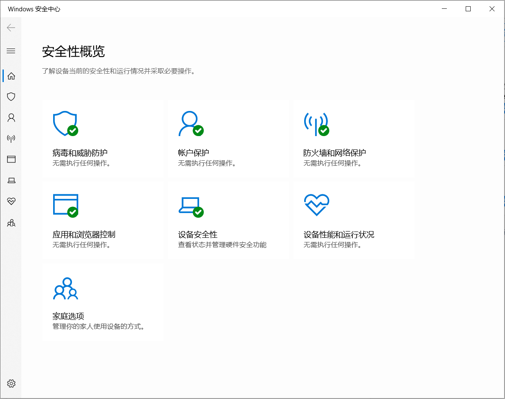
Task: Click 无需执行任何操作 under 防火墙和网络保护
Action: [x=333, y=163]
